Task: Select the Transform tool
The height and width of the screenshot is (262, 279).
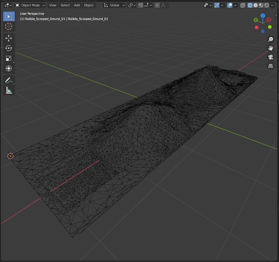Action: tap(9, 68)
